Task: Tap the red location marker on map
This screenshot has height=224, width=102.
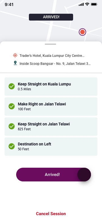Action: click(x=82, y=32)
